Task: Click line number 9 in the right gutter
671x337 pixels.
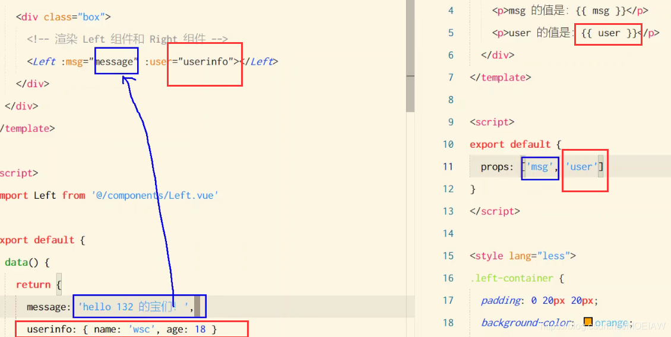Action: pyautogui.click(x=451, y=122)
